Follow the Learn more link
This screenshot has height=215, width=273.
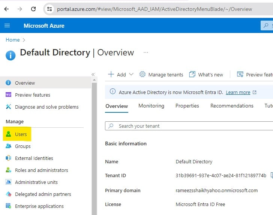[238, 93]
